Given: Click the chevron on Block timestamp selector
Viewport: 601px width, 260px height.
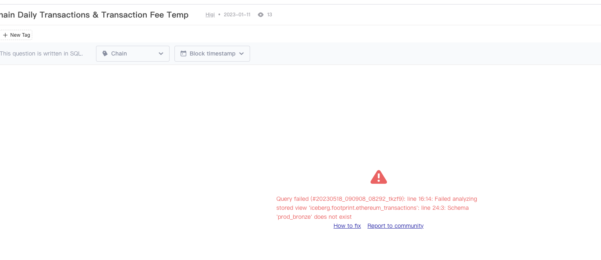Looking at the screenshot, I should pos(242,53).
